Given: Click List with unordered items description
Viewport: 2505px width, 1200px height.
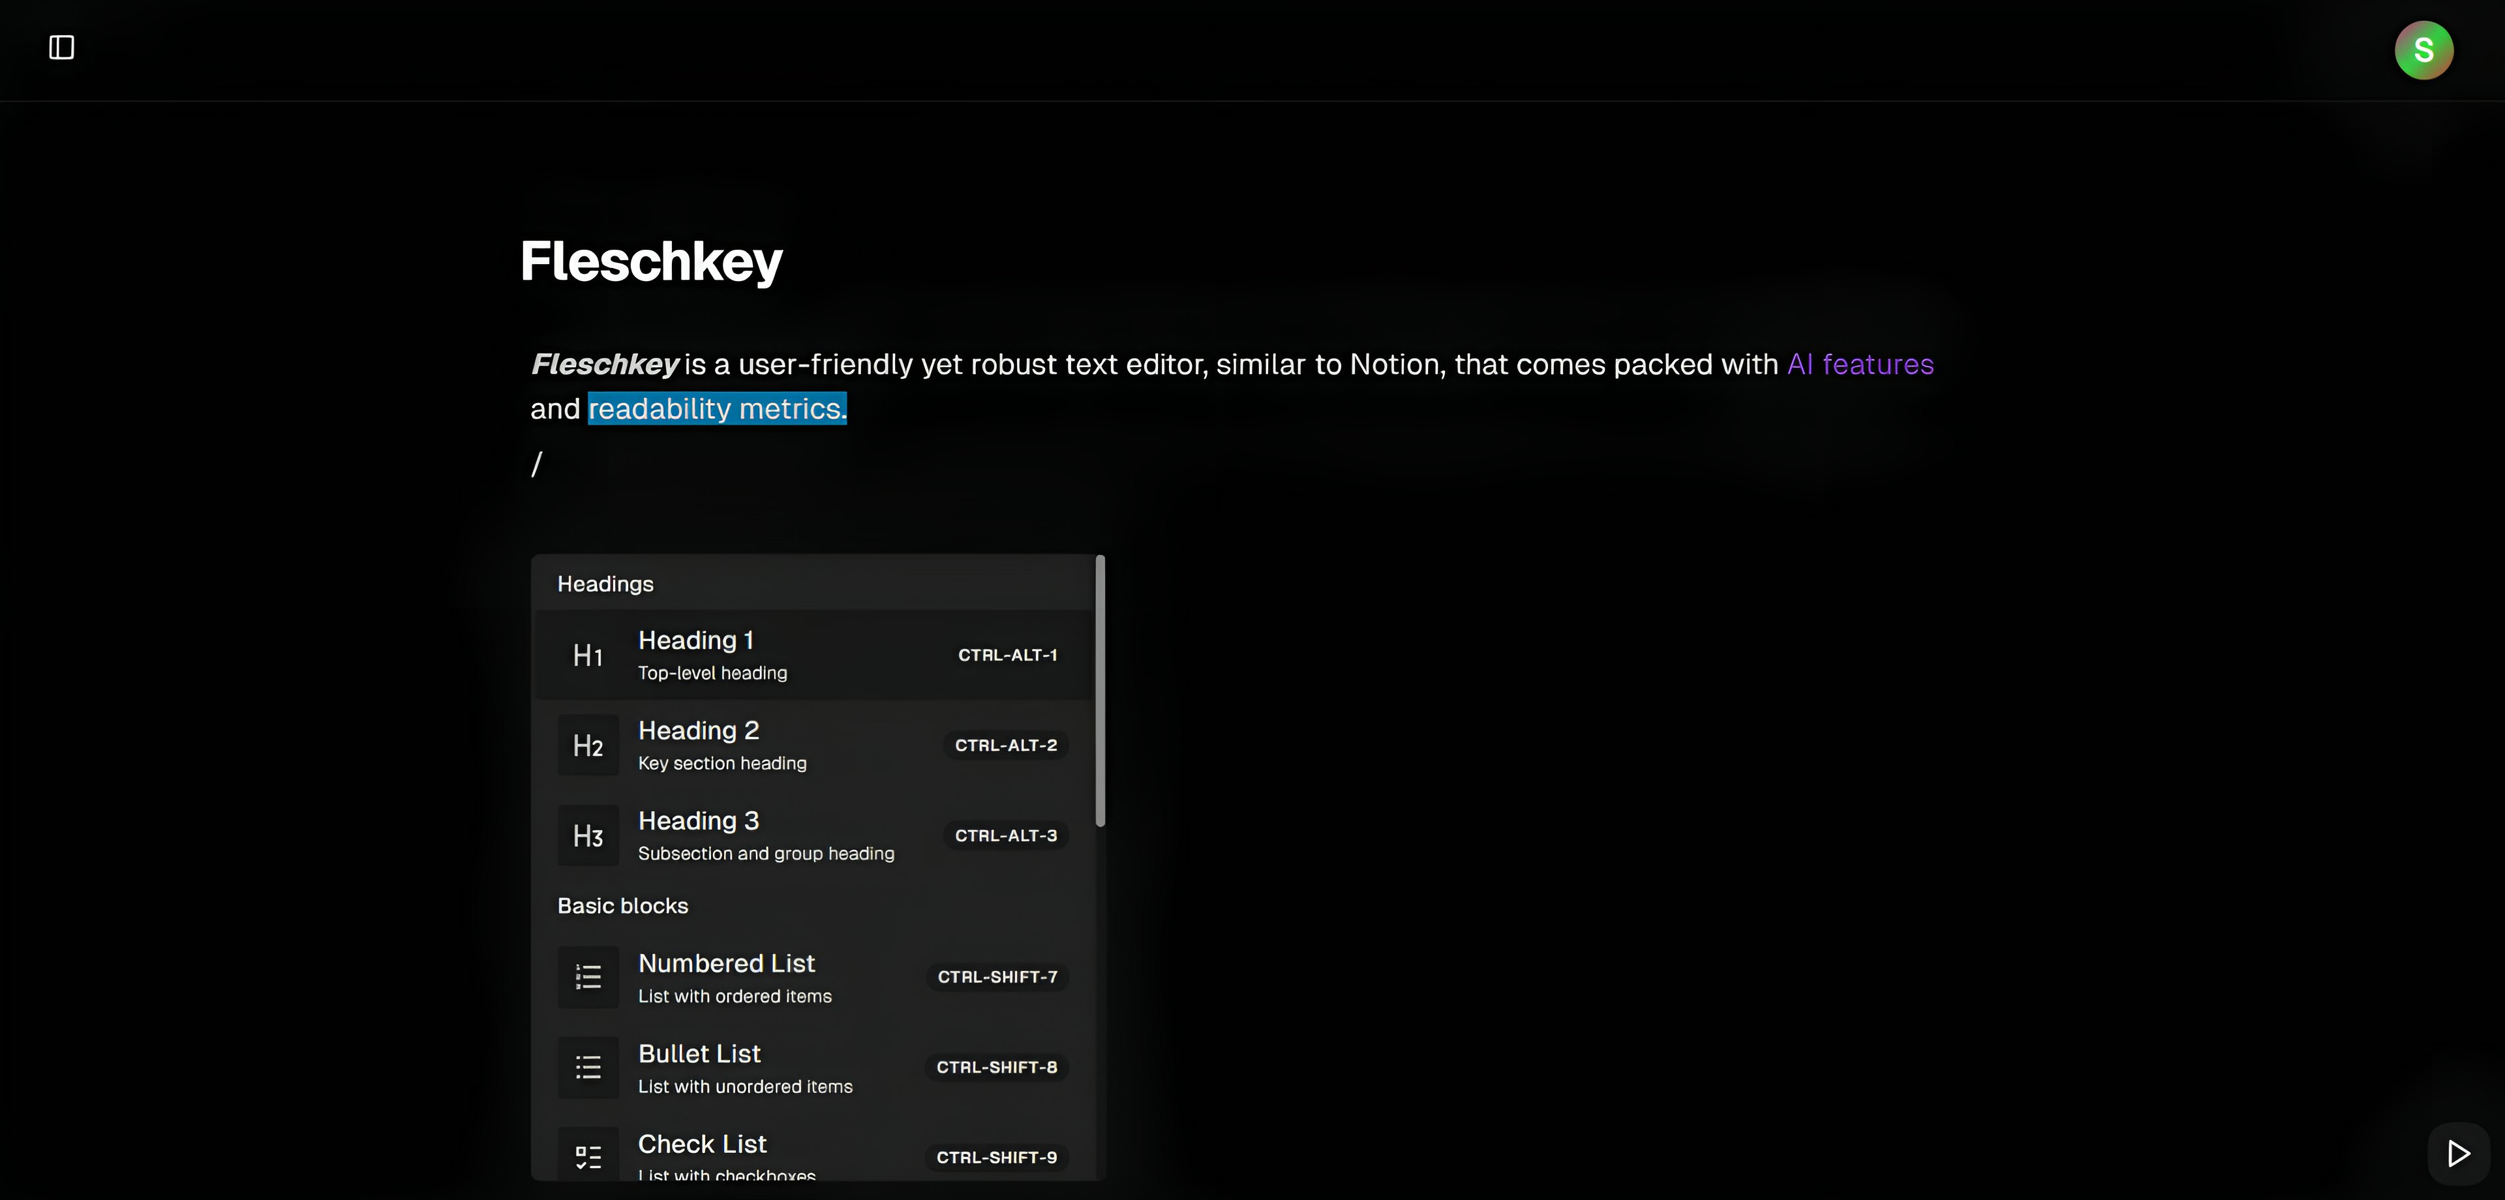Looking at the screenshot, I should (745, 1087).
